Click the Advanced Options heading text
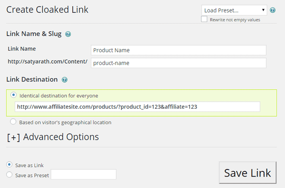The width and height of the screenshot is (285, 188). coord(61,137)
